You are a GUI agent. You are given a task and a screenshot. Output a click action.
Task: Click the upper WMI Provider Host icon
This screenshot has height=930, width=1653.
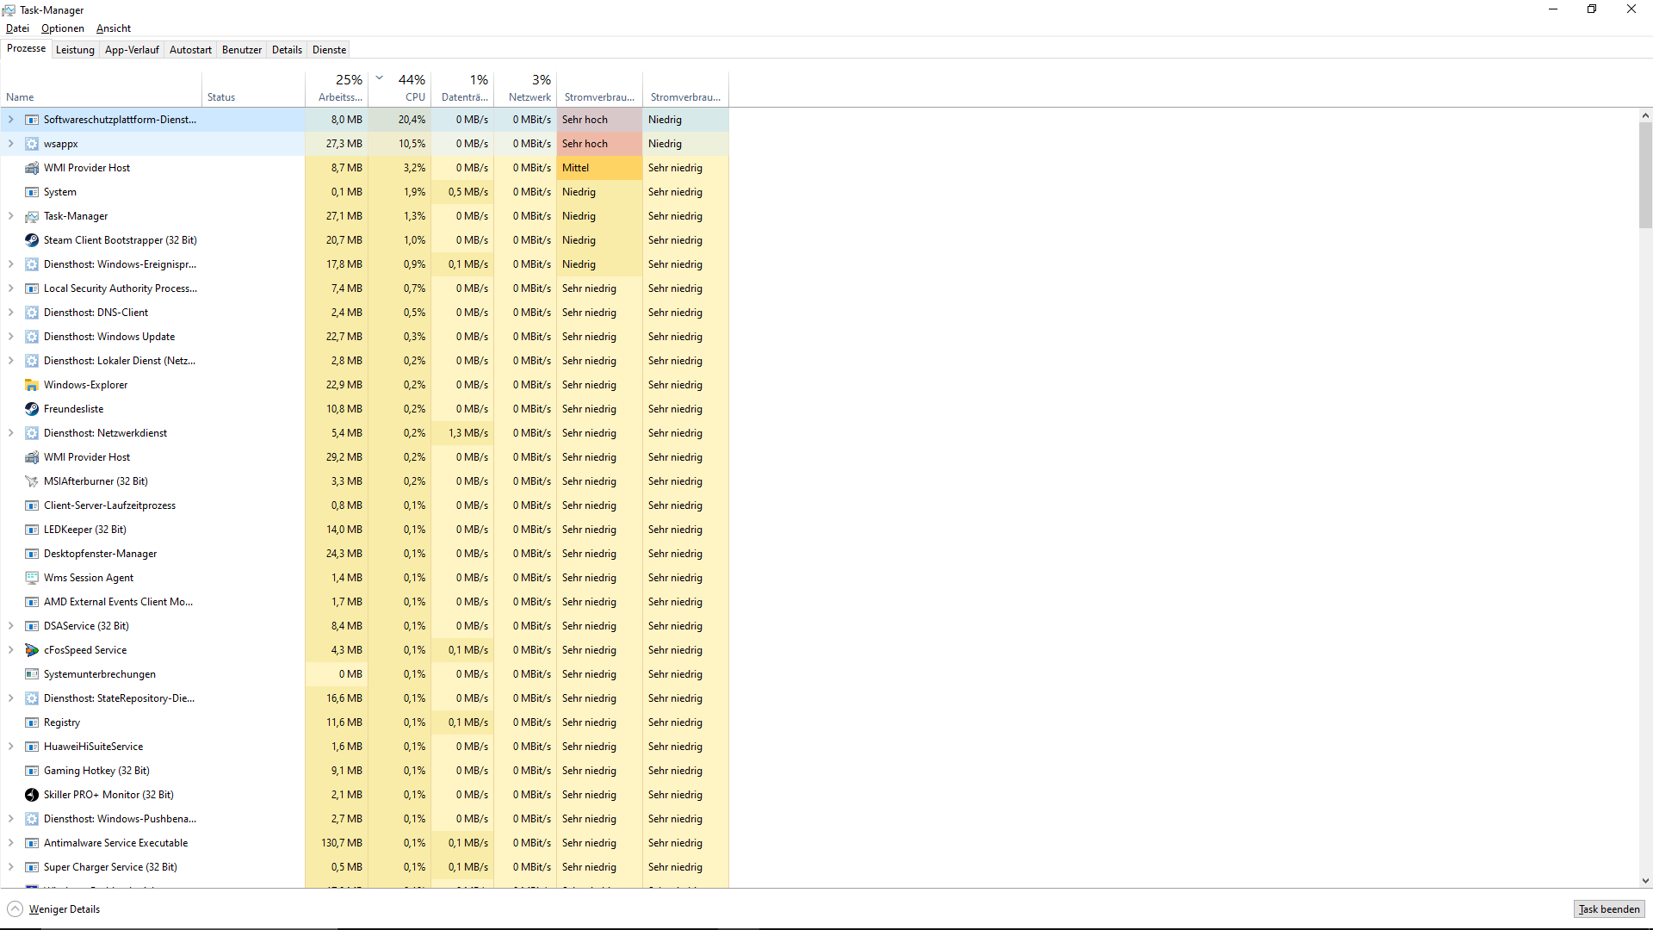click(32, 168)
